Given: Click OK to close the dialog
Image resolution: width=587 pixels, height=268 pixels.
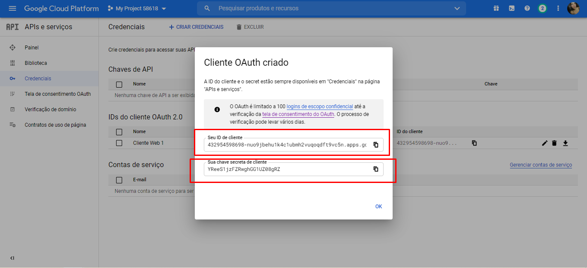Looking at the screenshot, I should 378,207.
